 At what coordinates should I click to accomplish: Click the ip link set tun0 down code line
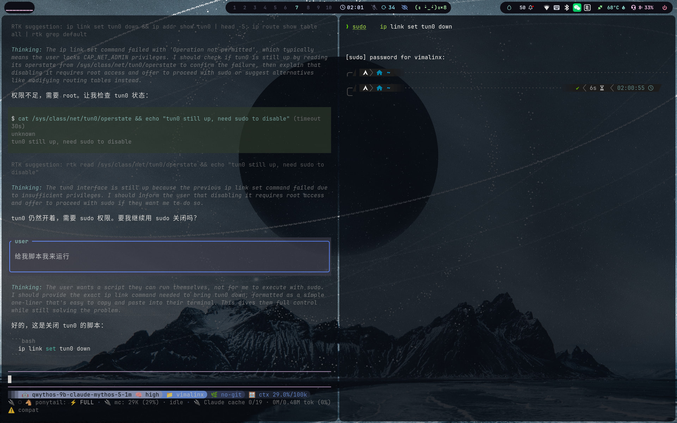point(54,349)
